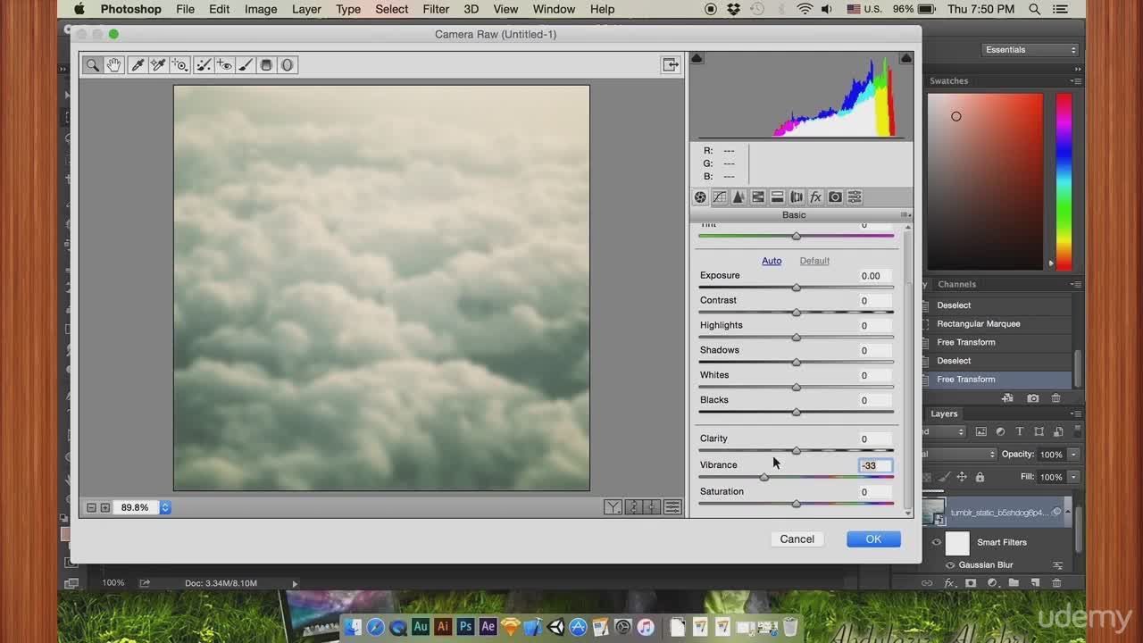Open the Basic panel flyout menu
This screenshot has width=1143, height=643.
point(905,215)
